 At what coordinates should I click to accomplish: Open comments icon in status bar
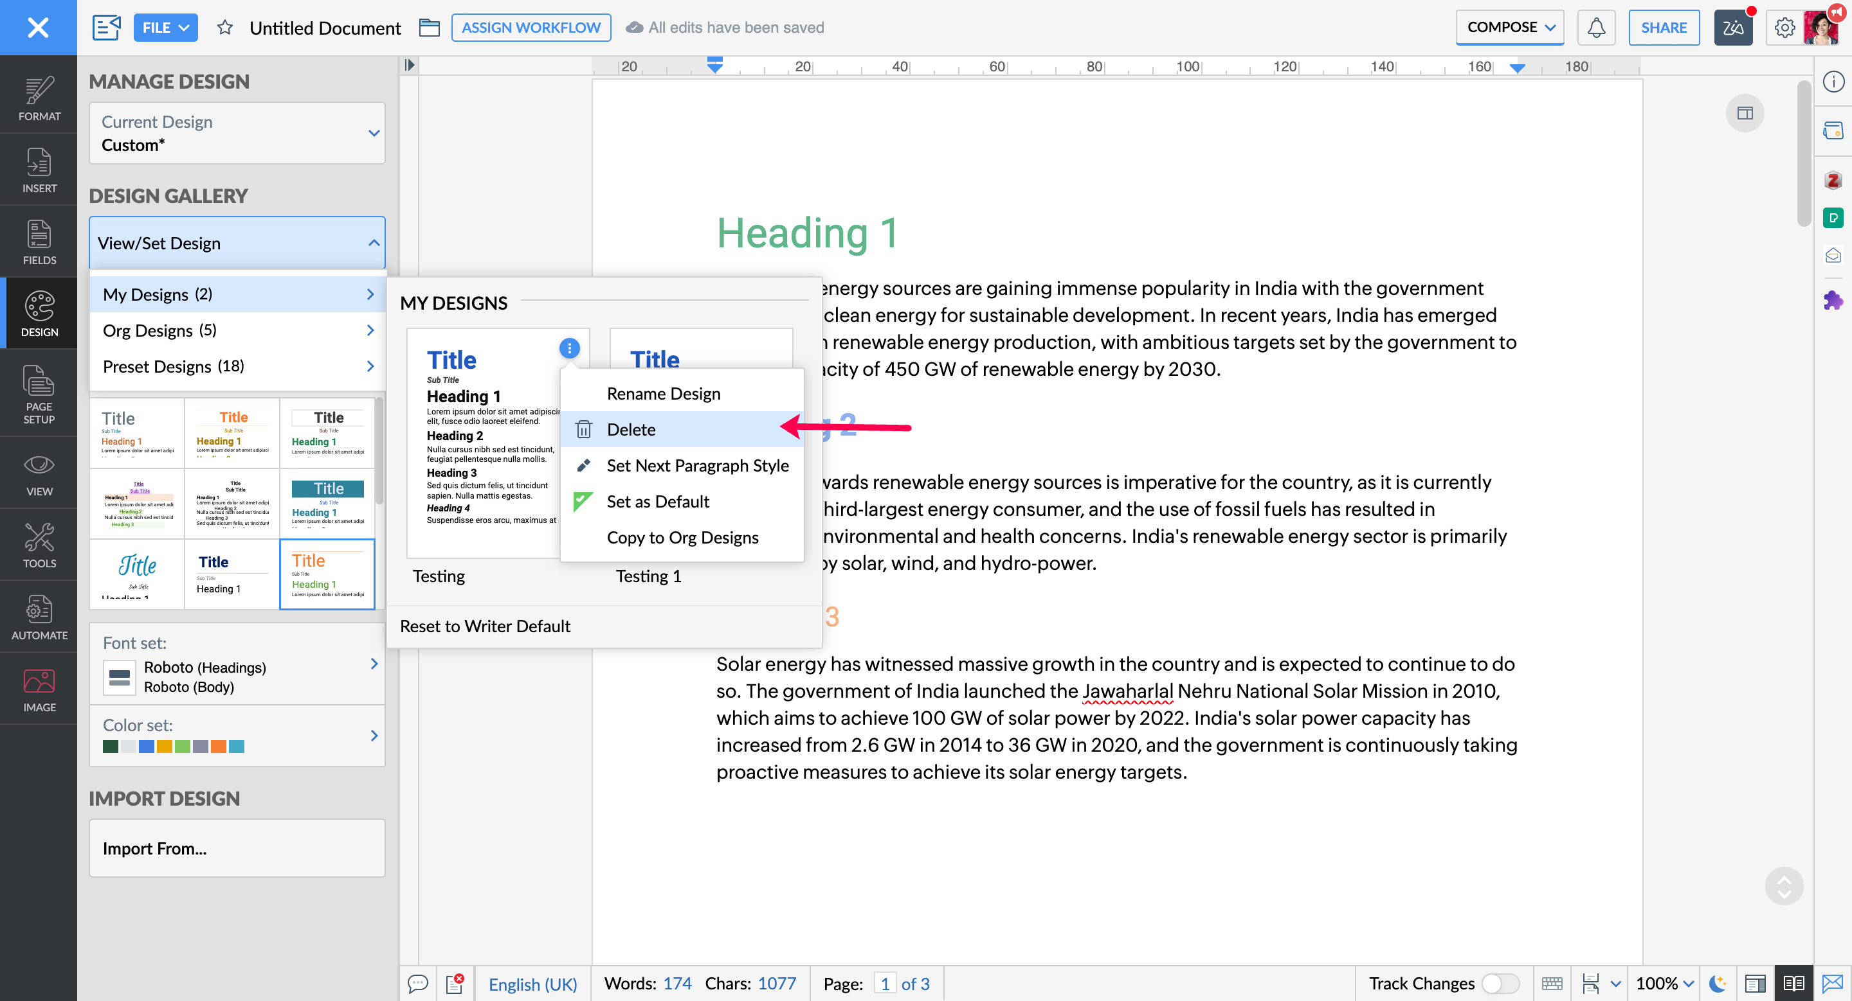[x=418, y=983]
